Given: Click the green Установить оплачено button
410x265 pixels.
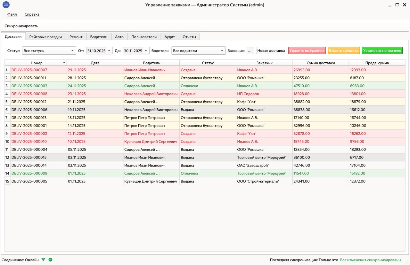Looking at the screenshot, I should 382,51.
